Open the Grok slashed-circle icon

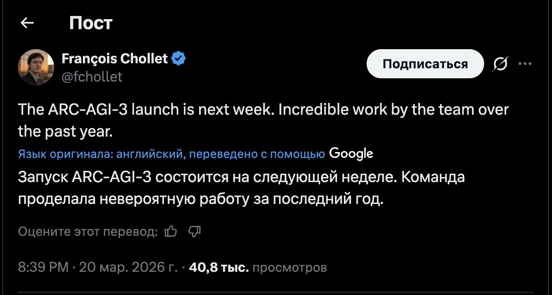(500, 65)
